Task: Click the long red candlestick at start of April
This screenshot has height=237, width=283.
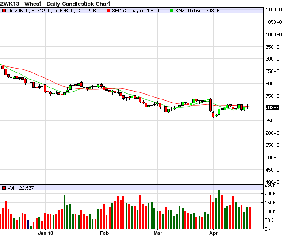Action: (210, 105)
